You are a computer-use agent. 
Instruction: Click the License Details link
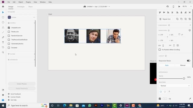[x=15, y=97]
